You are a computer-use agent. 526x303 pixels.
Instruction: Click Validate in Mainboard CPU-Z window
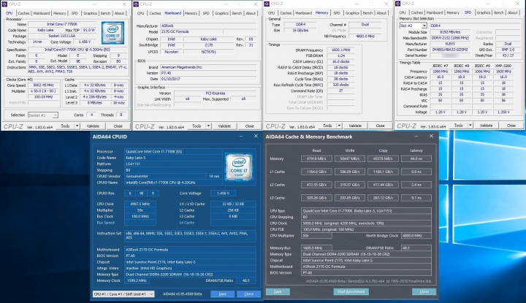(224, 126)
